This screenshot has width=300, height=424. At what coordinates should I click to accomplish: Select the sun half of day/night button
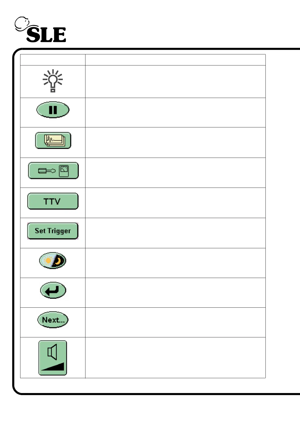pyautogui.click(x=47, y=261)
